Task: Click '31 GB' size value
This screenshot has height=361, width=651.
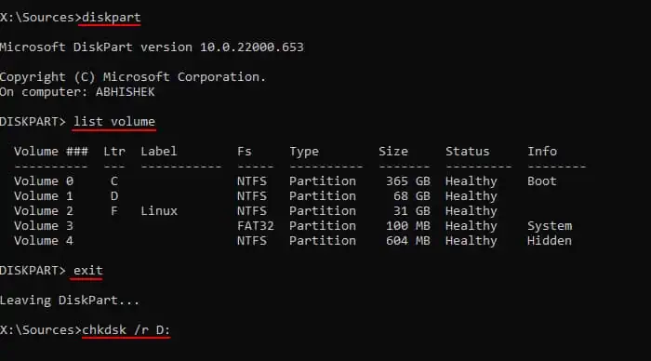Action: tap(412, 211)
